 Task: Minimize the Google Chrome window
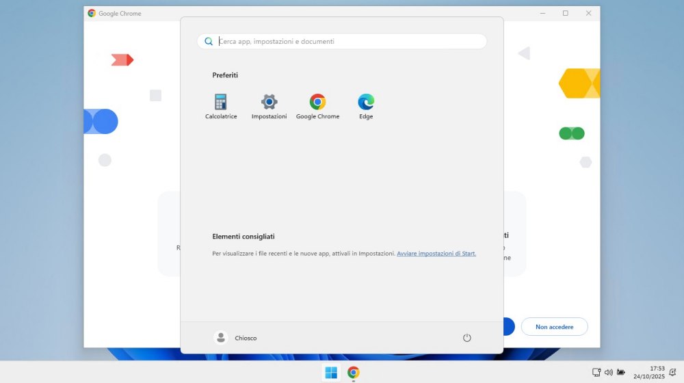coord(542,13)
